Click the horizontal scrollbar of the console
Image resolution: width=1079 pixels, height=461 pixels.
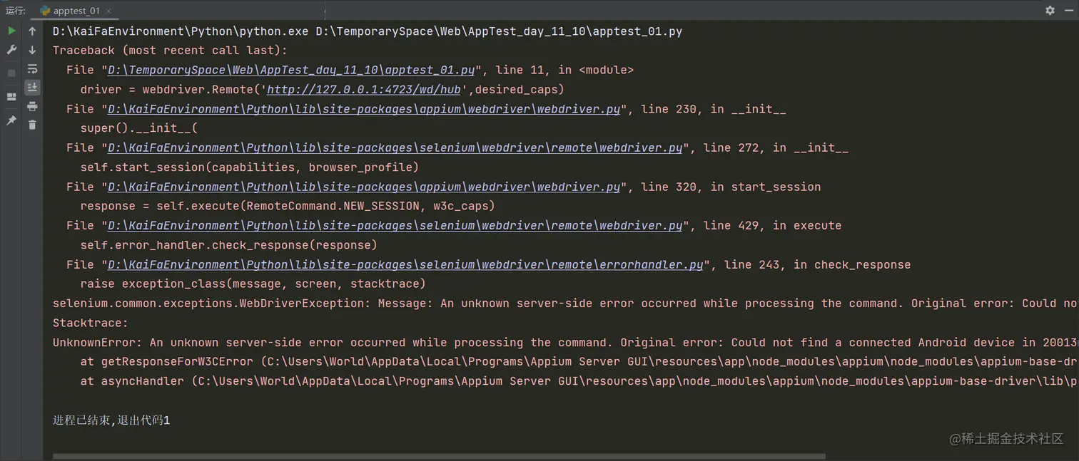[x=439, y=456]
